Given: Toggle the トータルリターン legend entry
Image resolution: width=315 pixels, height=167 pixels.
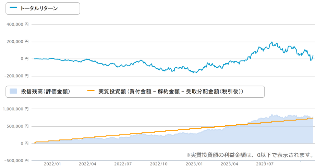Looking at the screenshot, I should (x=39, y=8).
